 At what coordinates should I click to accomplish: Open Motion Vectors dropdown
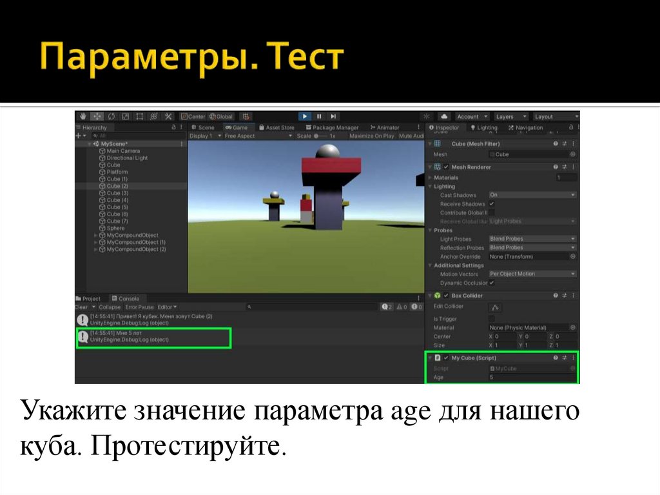coord(532,274)
